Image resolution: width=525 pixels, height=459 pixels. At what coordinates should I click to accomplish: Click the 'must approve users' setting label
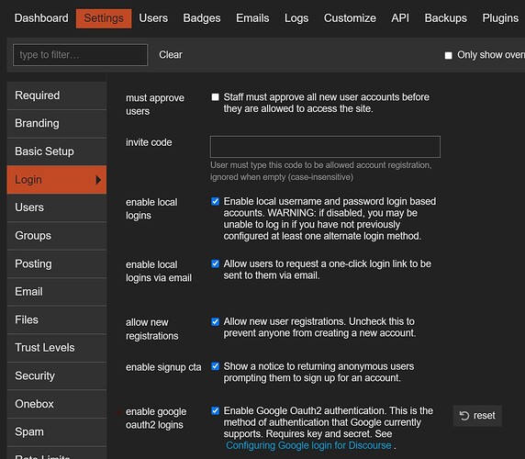(155, 105)
